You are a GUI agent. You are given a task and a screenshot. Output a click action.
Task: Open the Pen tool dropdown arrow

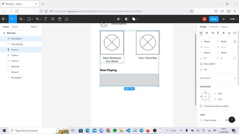40,19
